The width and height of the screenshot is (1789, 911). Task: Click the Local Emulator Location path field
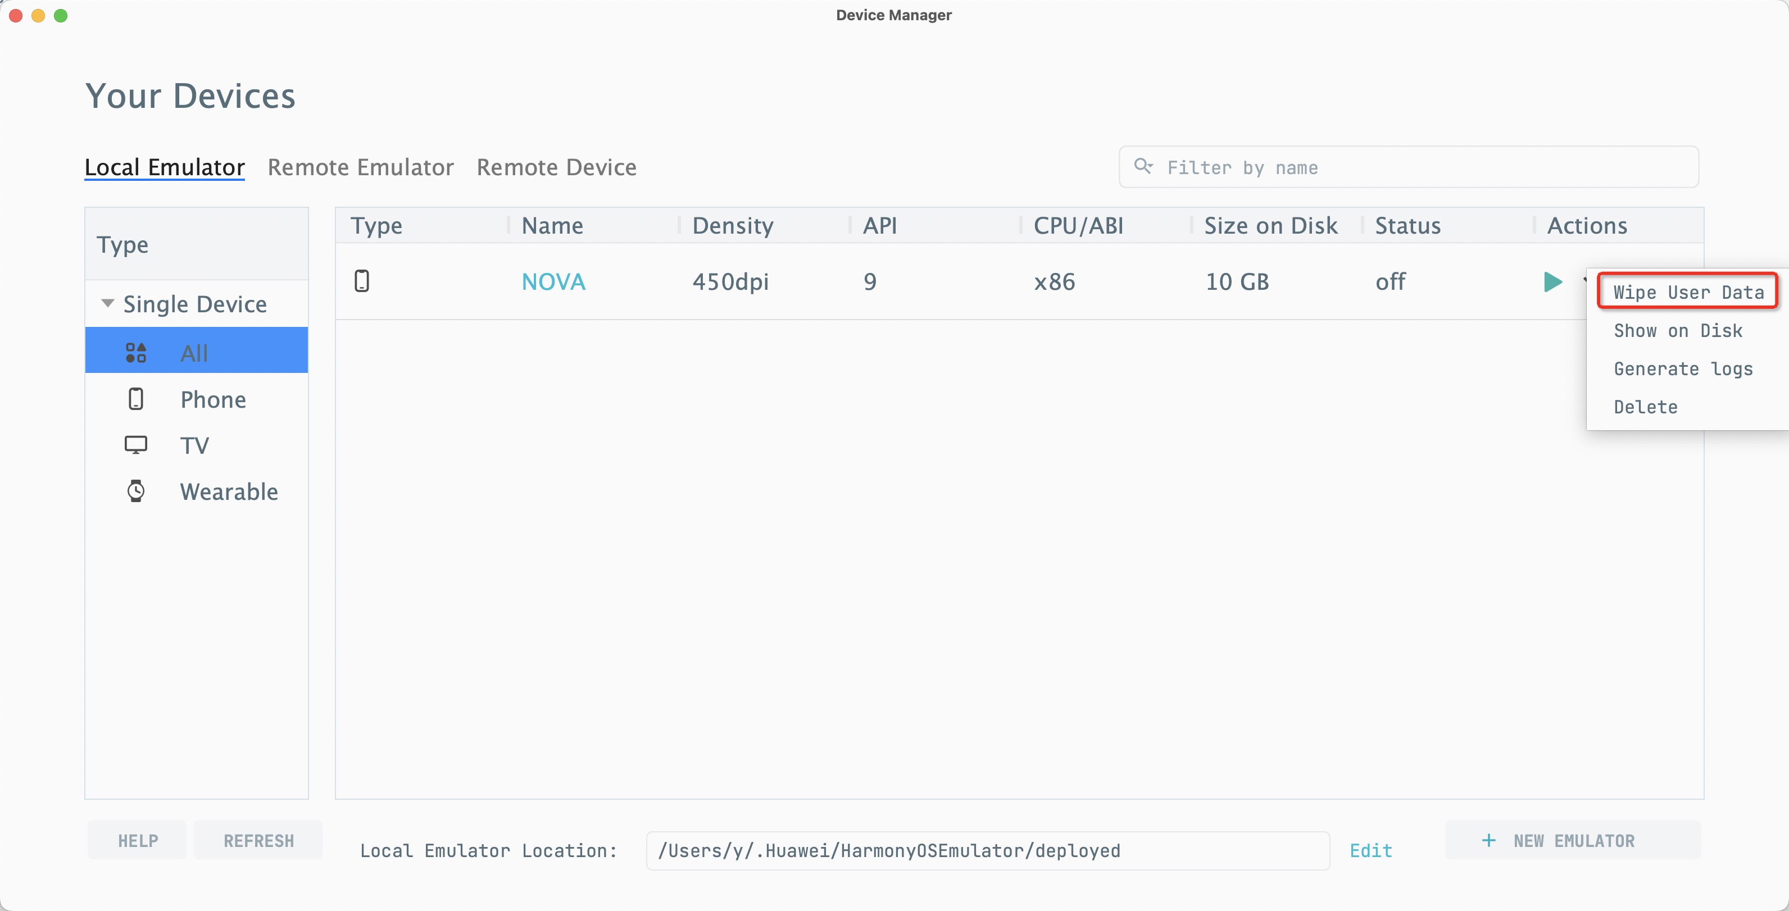coord(988,850)
